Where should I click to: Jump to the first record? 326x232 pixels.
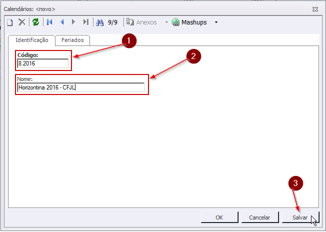point(49,22)
